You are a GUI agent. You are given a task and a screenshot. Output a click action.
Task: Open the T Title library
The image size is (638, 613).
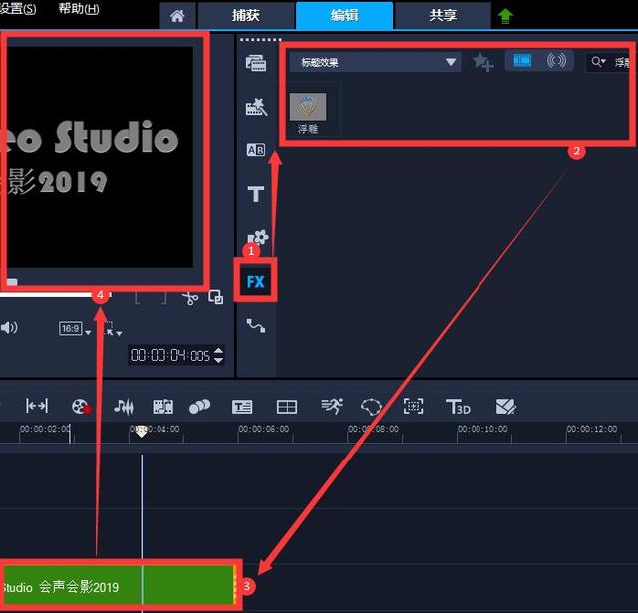tap(256, 194)
